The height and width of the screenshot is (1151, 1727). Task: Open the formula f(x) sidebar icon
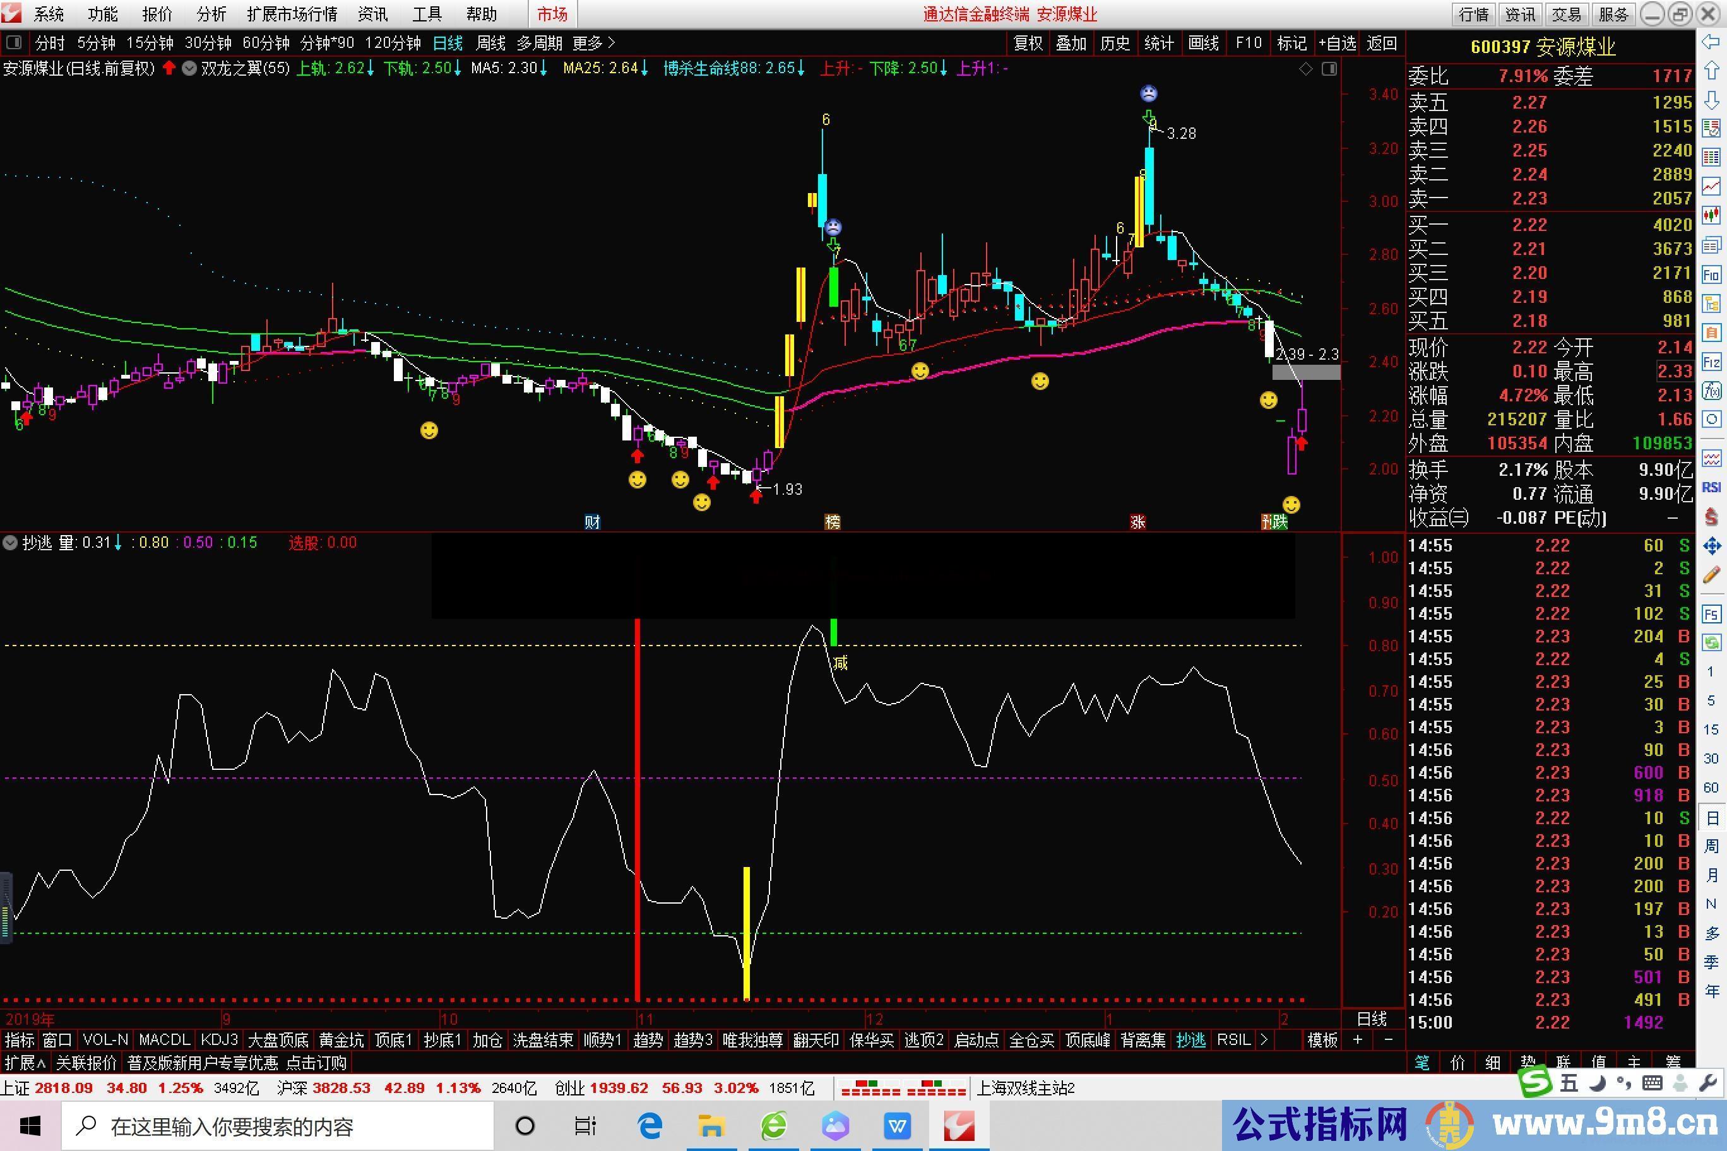coord(1712,391)
